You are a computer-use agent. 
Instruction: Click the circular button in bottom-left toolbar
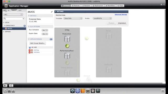(x=9, y=91)
